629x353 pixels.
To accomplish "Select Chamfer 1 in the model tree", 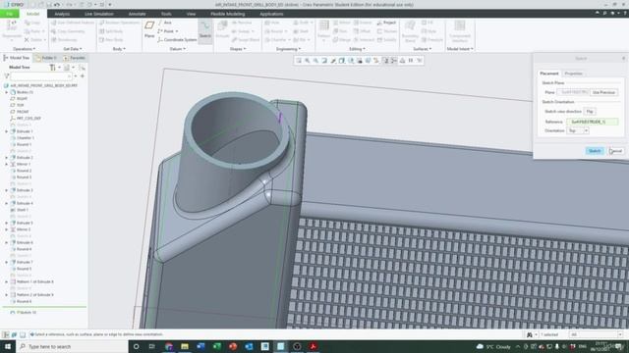I will coord(26,138).
